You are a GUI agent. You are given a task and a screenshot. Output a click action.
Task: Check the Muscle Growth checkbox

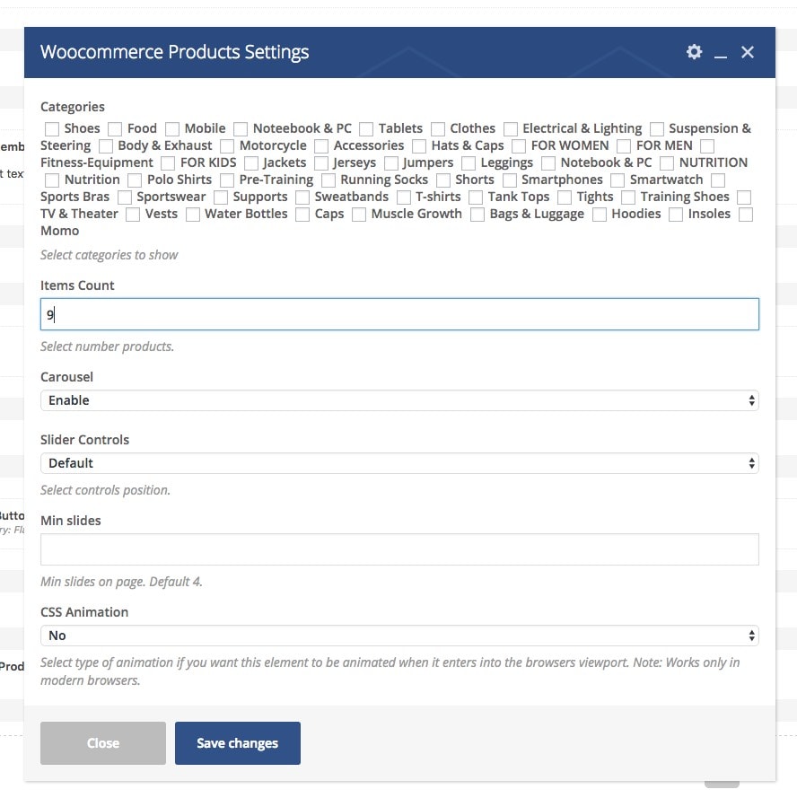tap(359, 215)
